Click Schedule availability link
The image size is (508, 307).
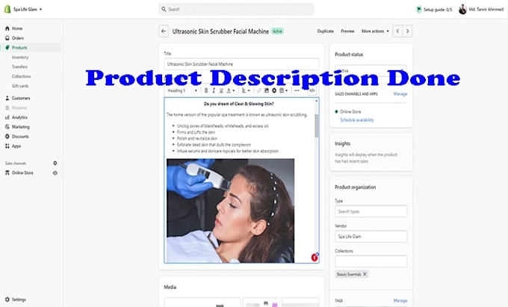(x=356, y=120)
